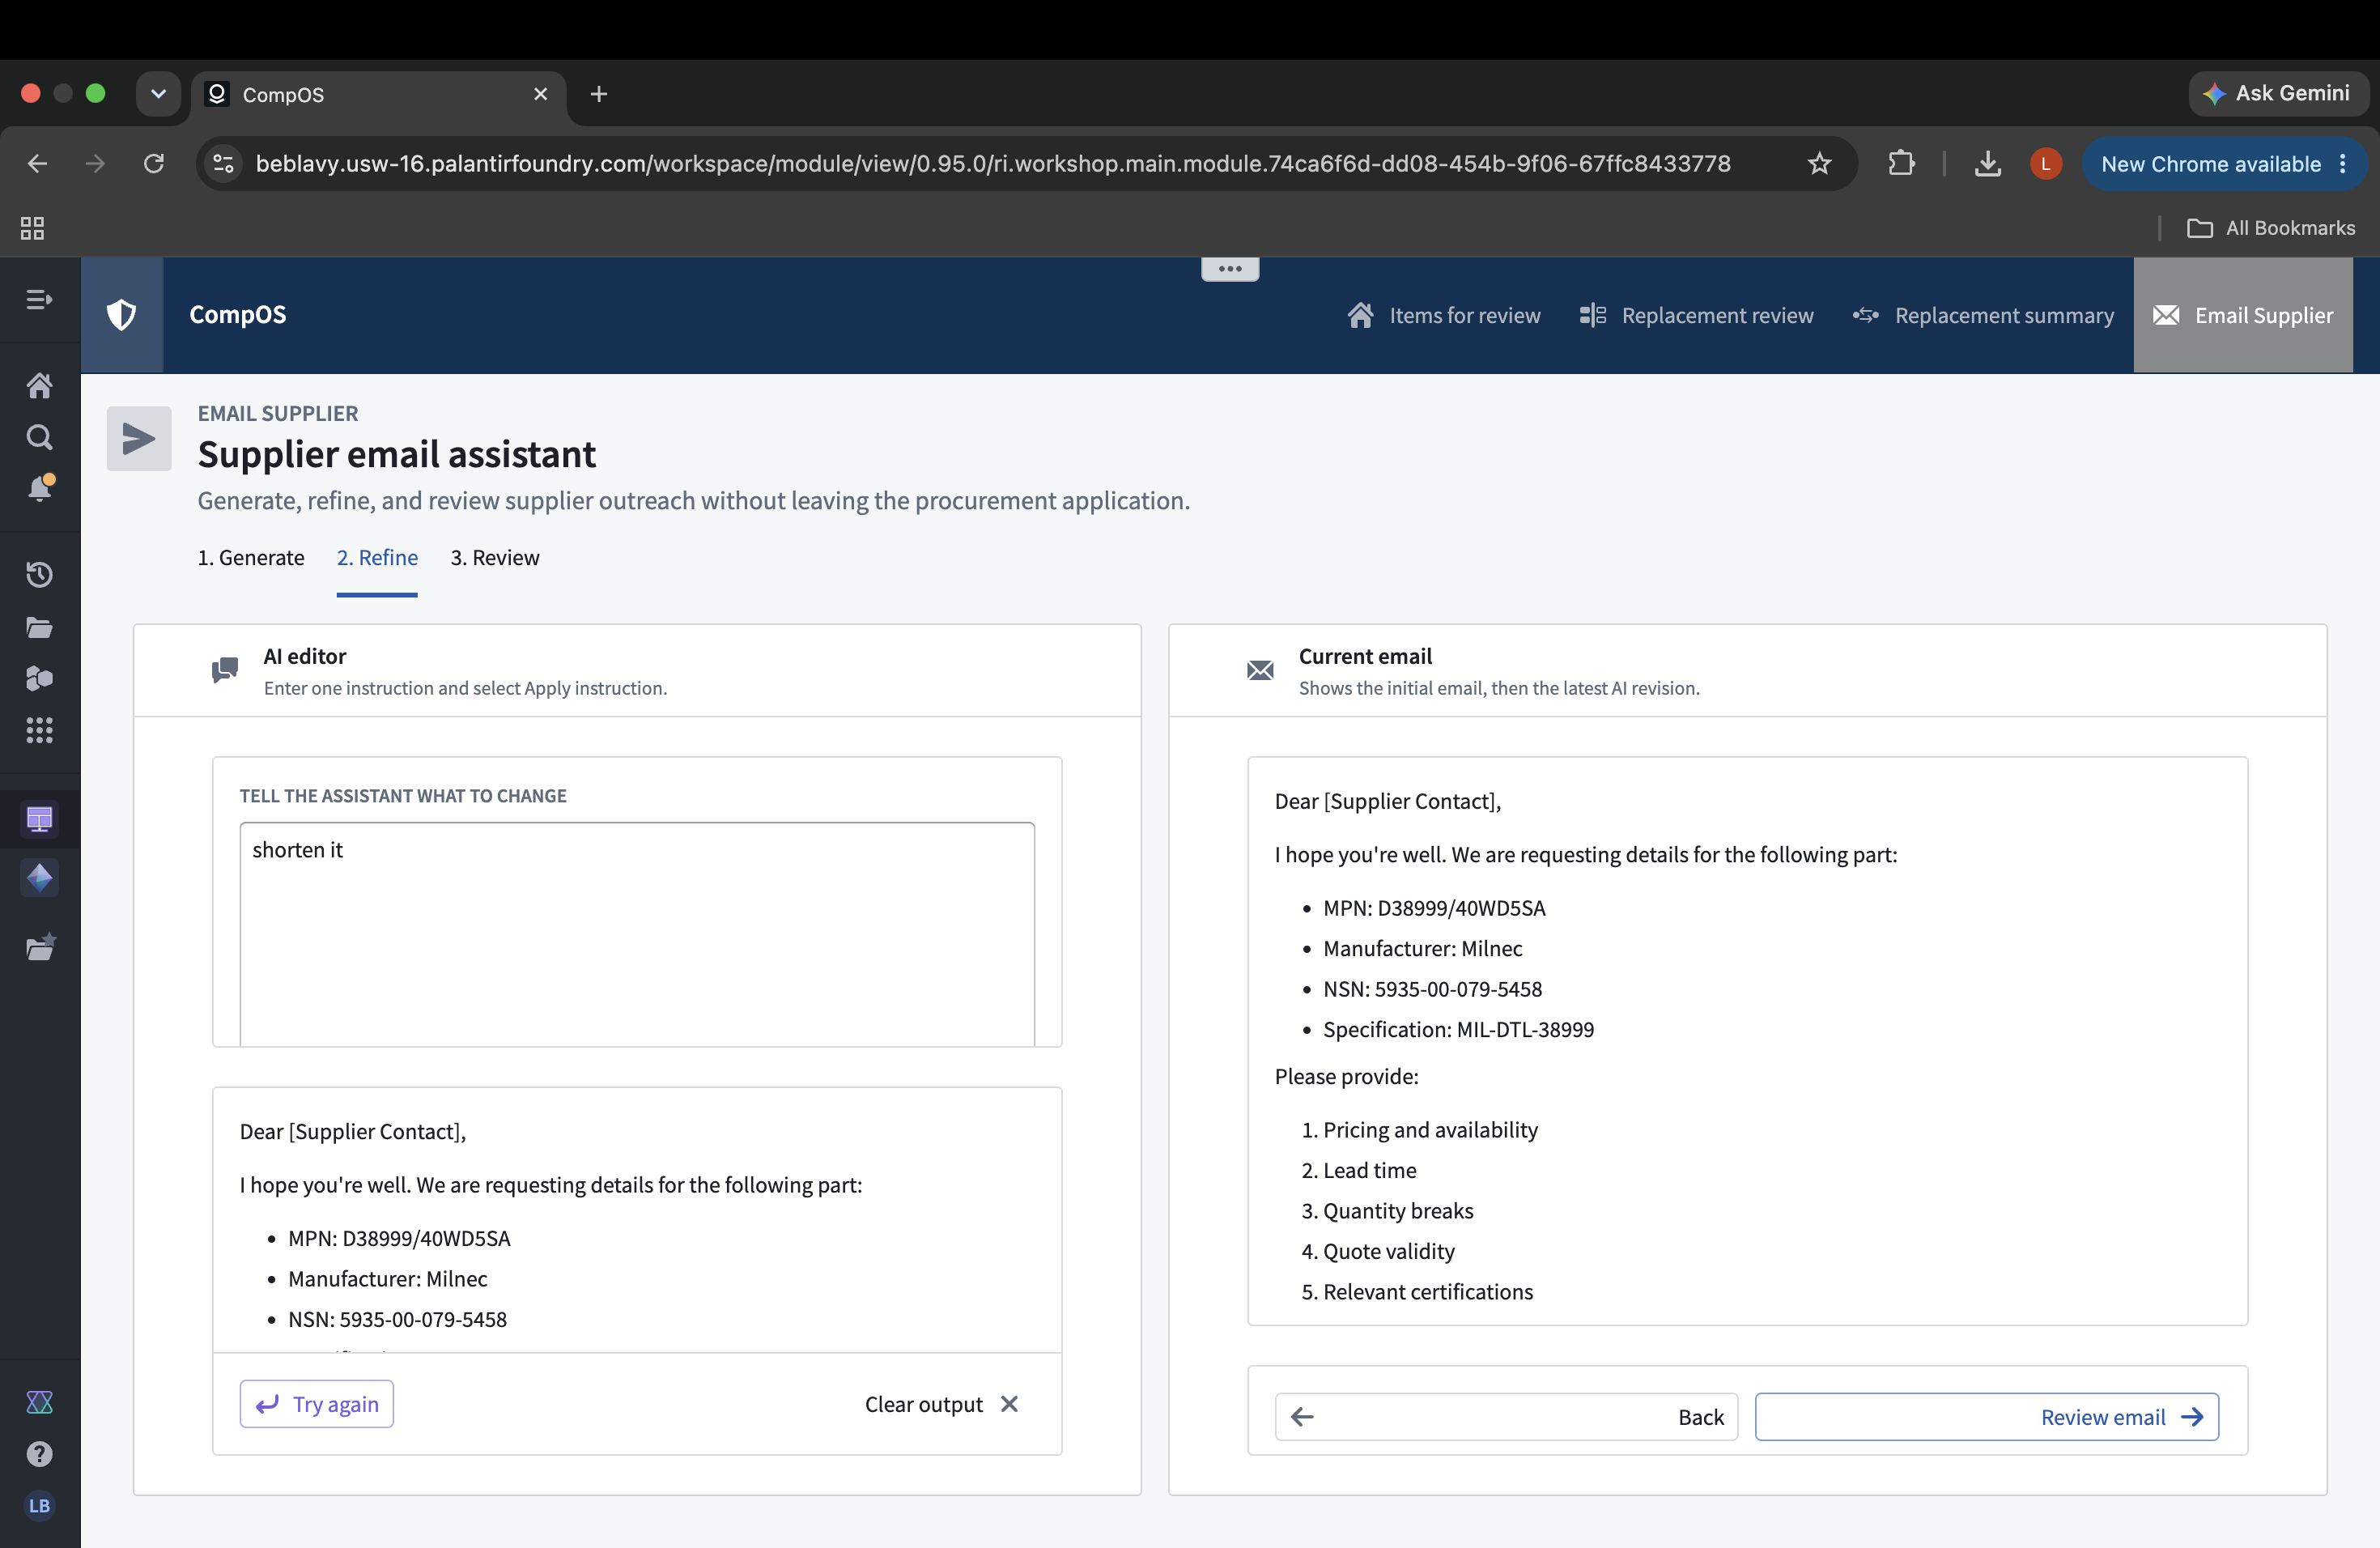Open the Replacement summary tab
This screenshot has width=2380, height=1548.
click(x=1983, y=315)
